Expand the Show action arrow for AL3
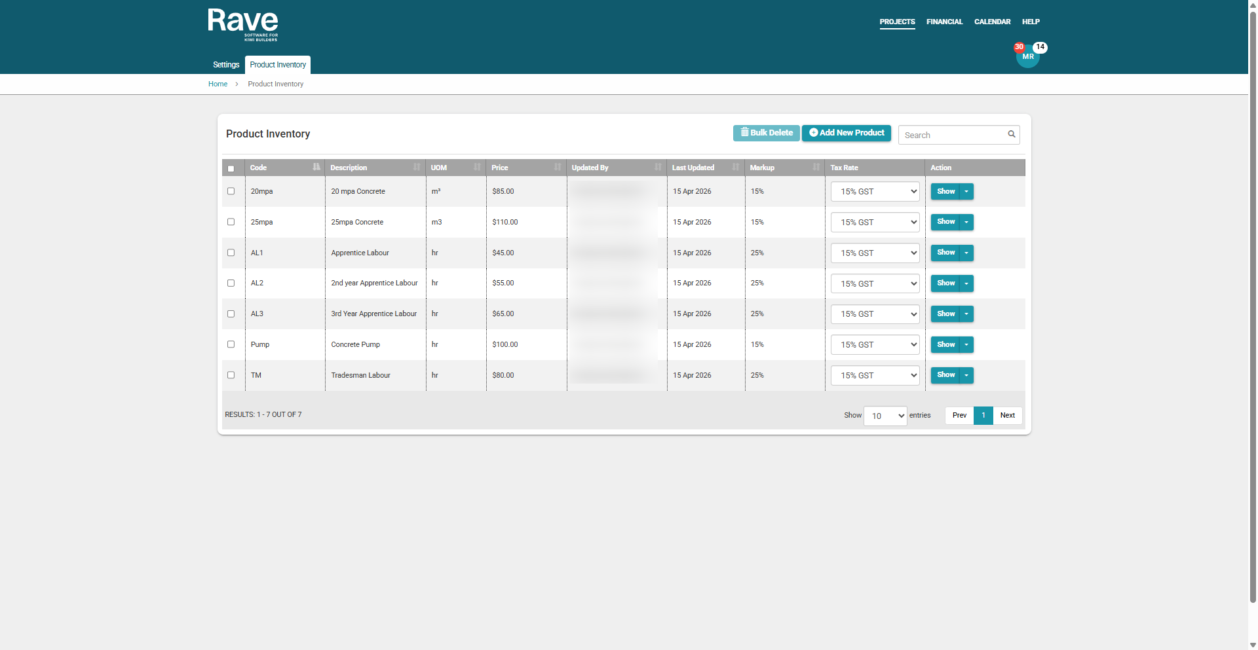1258x650 pixels. (x=966, y=314)
